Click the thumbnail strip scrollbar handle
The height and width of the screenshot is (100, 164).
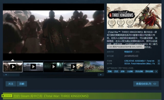[x=14, y=75]
